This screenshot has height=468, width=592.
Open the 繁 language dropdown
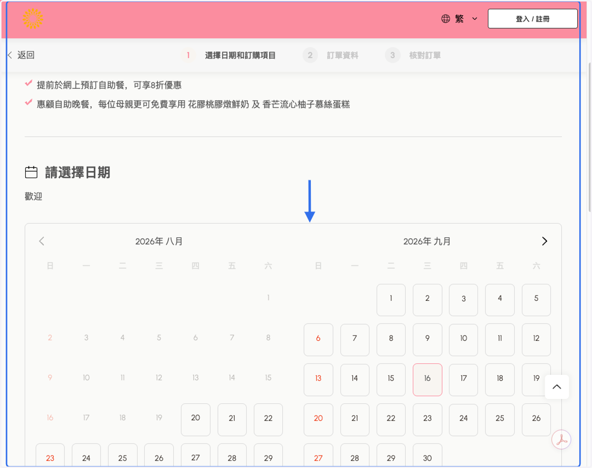(x=460, y=19)
